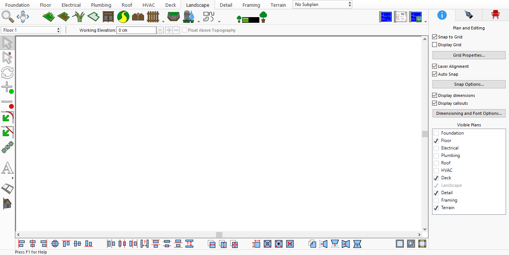Screen dimensions: 509x255
Task: Click the blue info panel tab
Action: pos(442,15)
